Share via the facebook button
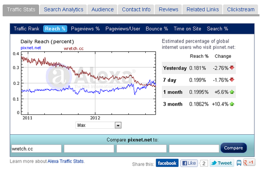261x170 pixels. (167, 163)
